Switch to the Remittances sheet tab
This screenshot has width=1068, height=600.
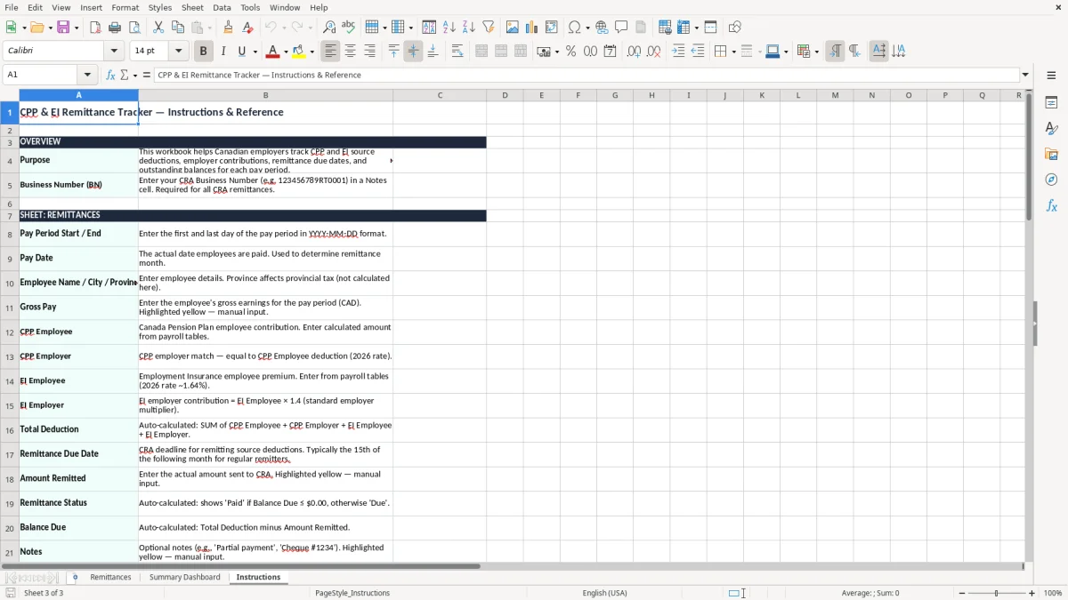tap(110, 577)
